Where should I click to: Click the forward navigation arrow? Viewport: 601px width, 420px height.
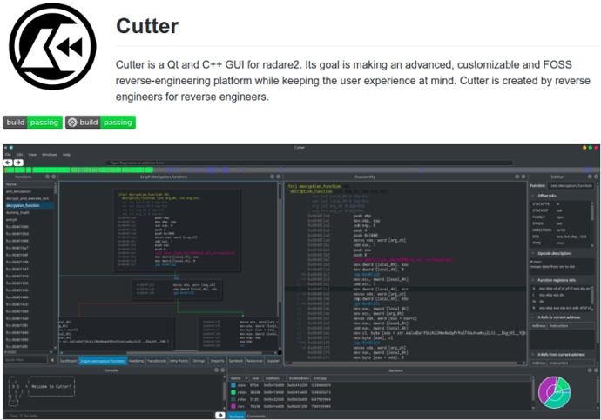pos(18,163)
